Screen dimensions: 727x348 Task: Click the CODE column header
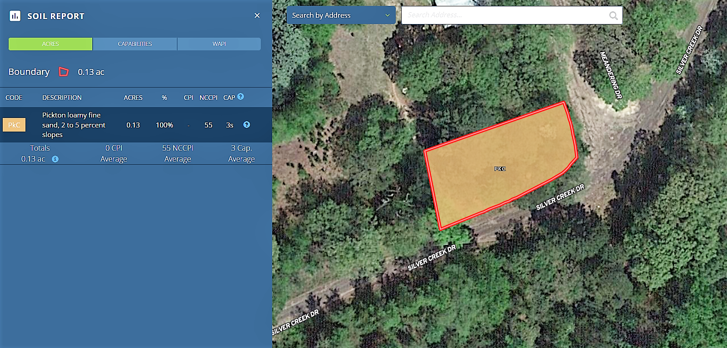pyautogui.click(x=14, y=98)
